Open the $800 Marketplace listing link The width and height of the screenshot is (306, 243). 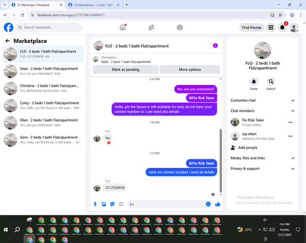click(x=126, y=62)
